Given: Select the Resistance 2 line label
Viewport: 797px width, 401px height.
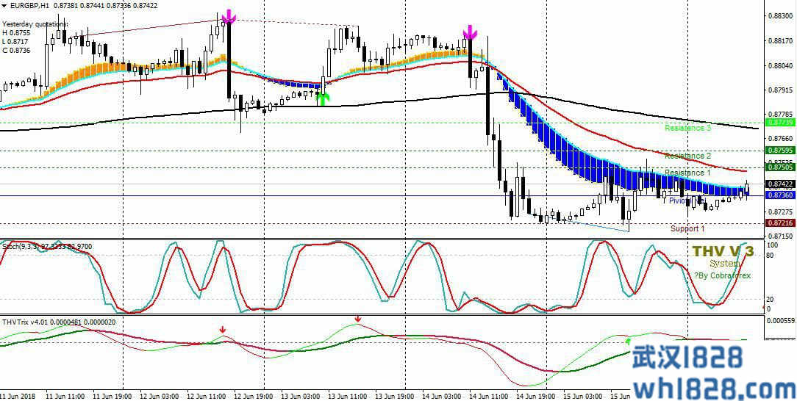Looking at the screenshot, I should click(x=687, y=156).
